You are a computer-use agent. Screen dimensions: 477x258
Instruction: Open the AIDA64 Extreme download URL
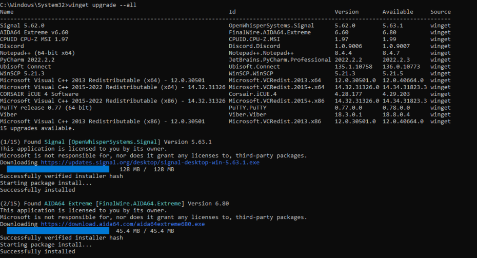(x=123, y=224)
